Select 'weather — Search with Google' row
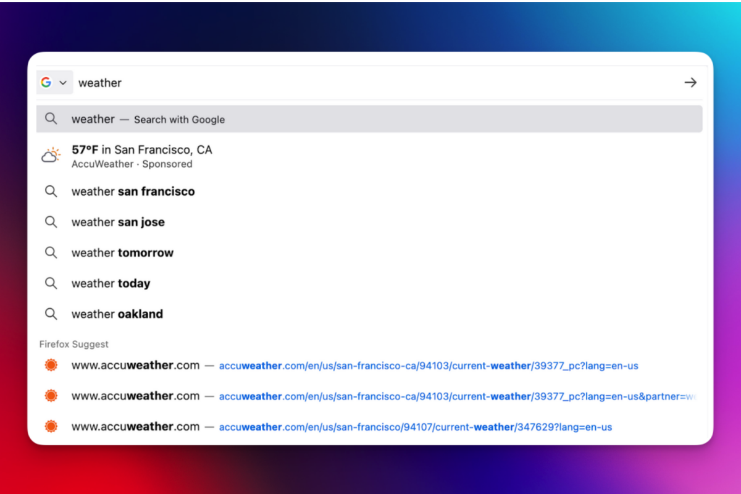Image resolution: width=741 pixels, height=494 pixels. [x=369, y=119]
